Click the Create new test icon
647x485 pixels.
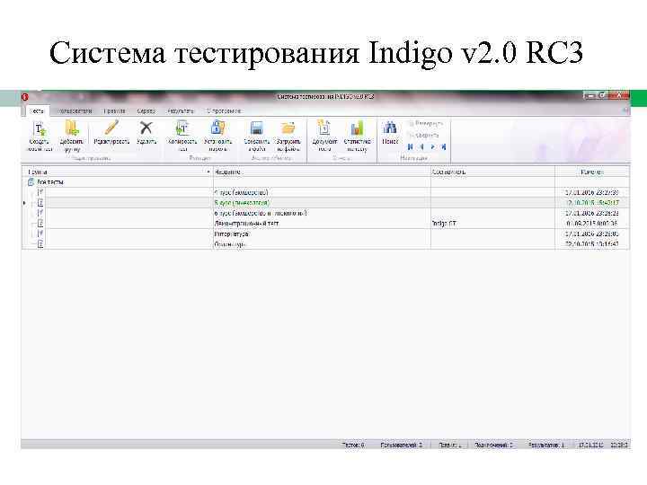pyautogui.click(x=40, y=128)
